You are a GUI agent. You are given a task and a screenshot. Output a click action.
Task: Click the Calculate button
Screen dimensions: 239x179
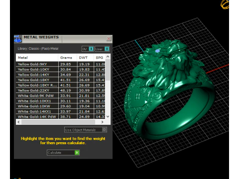[x=63, y=153]
